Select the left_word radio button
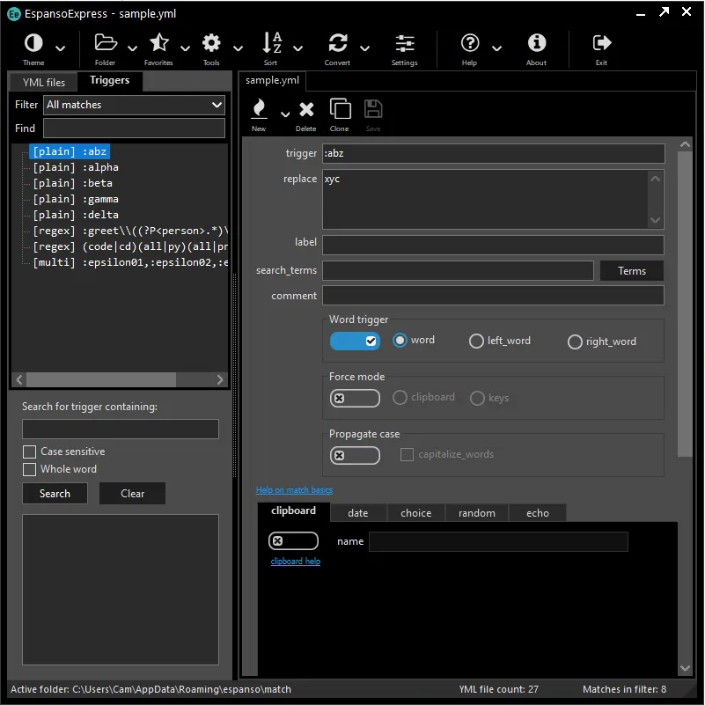Viewport: 705px width, 705px height. (x=476, y=341)
